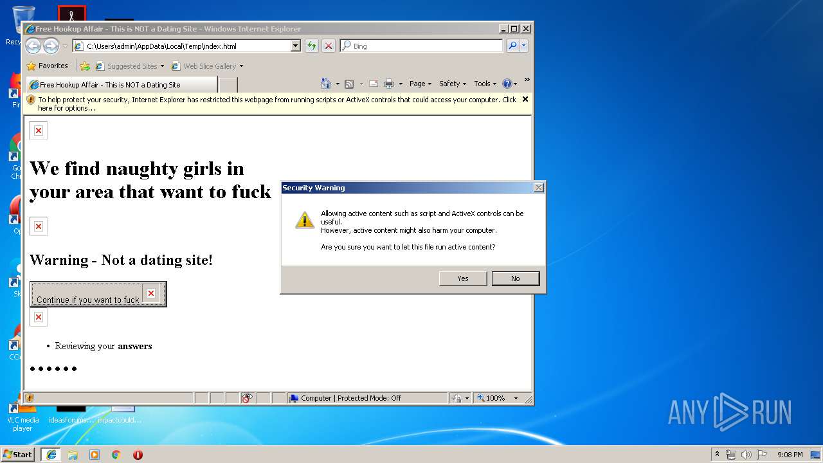The width and height of the screenshot is (823, 463).
Task: Close the Security Warning dialog
Action: [x=539, y=188]
